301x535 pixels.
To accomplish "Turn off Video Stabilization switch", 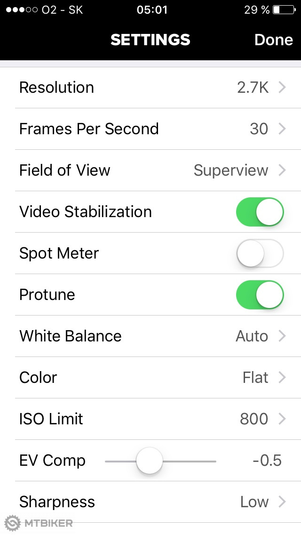I will (260, 212).
